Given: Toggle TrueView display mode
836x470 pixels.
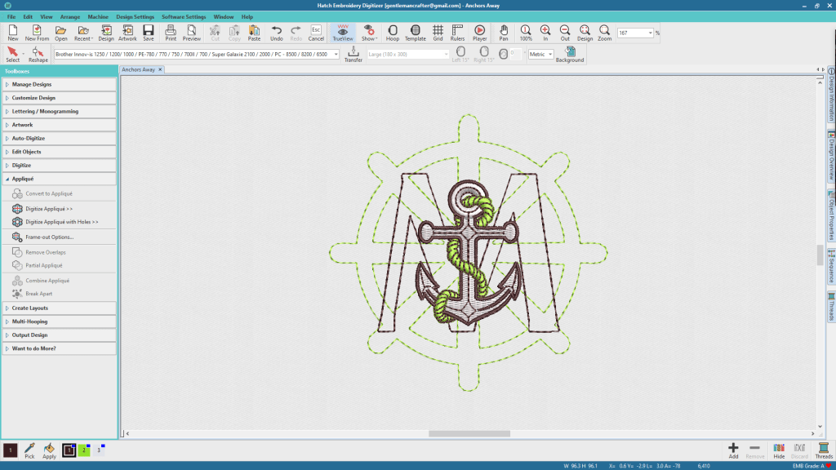Looking at the screenshot, I should coord(343,33).
